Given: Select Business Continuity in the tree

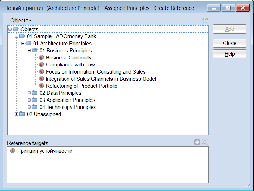Looking at the screenshot, I should 69,58.
